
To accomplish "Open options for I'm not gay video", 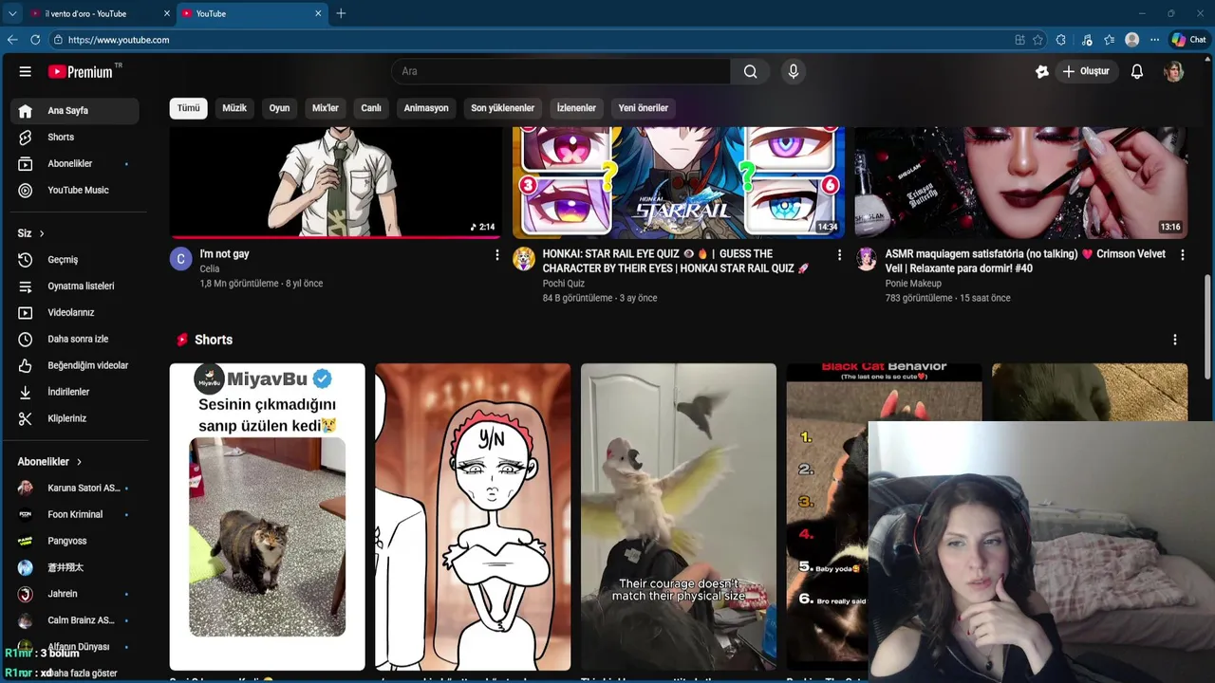I will pyautogui.click(x=496, y=255).
